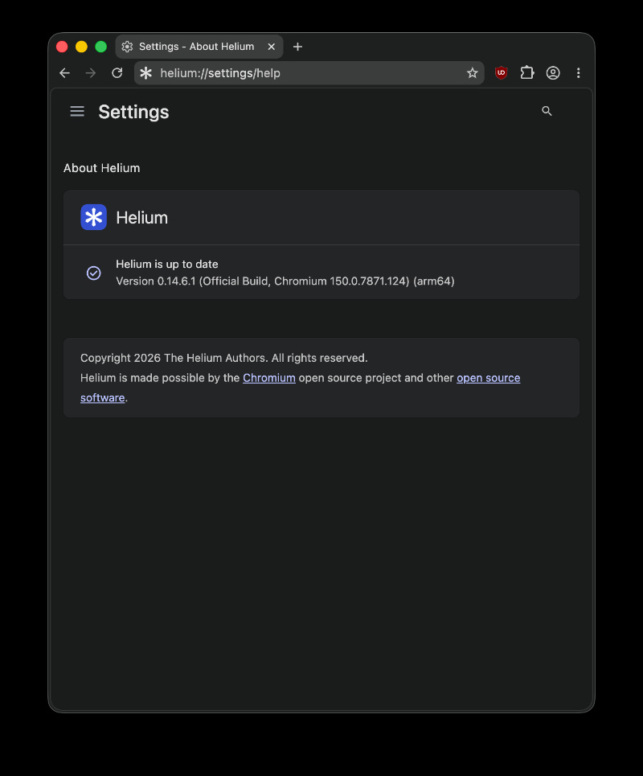Open the Chromium project link
This screenshot has width=643, height=776.
coord(269,378)
